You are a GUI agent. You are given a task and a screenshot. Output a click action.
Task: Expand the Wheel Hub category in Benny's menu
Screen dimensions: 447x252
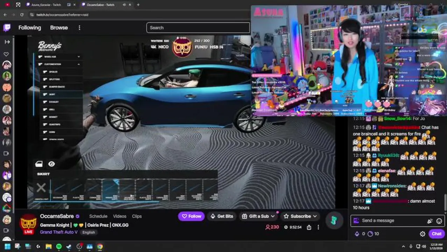[60, 57]
